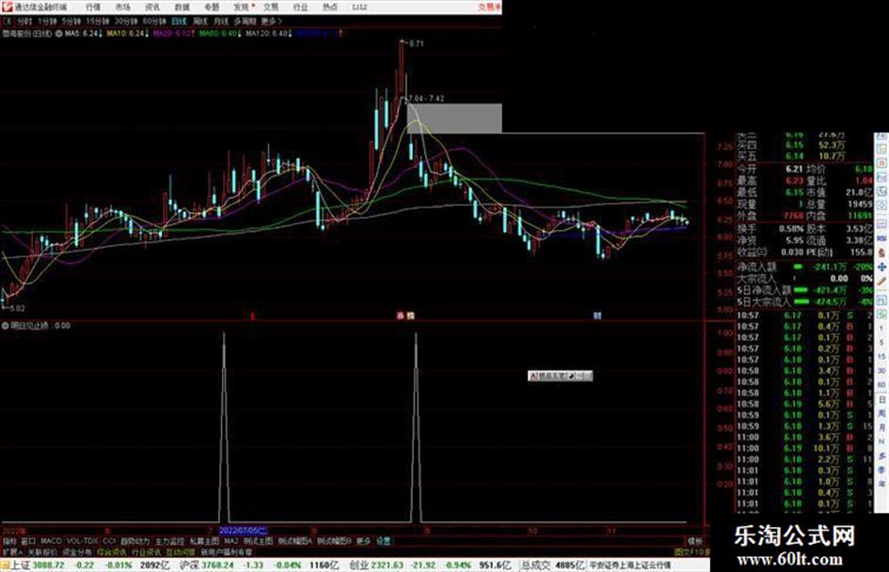Select the 月线 monthly period tab
The width and height of the screenshot is (889, 572).
[x=220, y=22]
